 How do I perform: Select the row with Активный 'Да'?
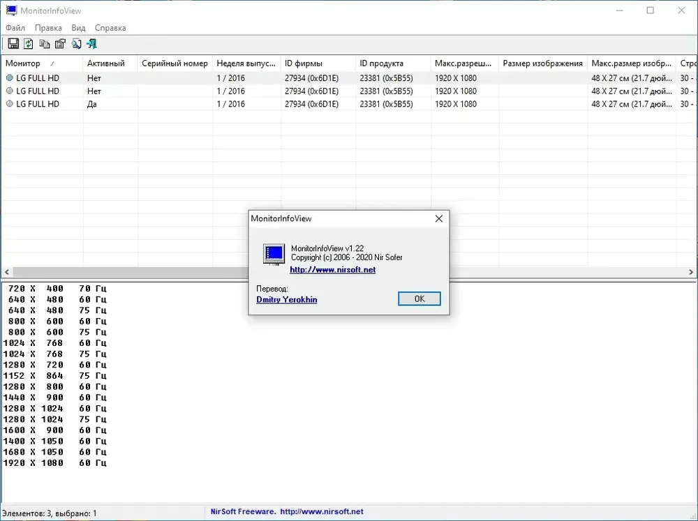click(349, 104)
